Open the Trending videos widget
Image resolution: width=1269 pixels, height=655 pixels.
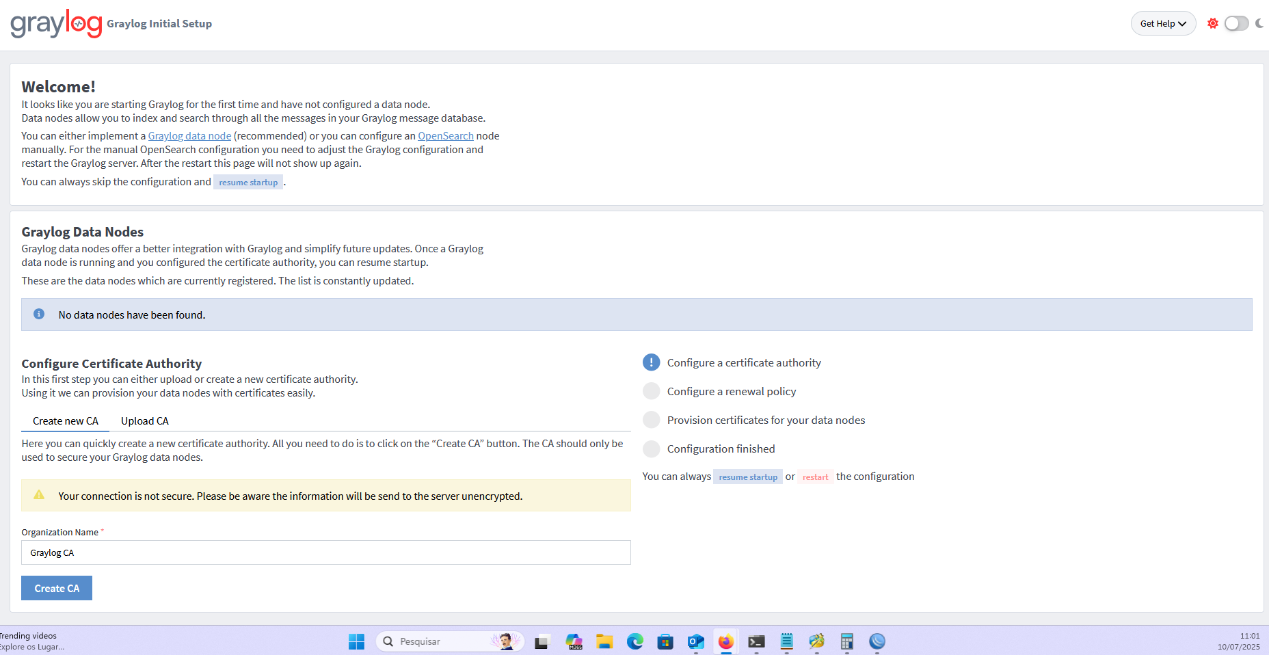[x=31, y=641]
